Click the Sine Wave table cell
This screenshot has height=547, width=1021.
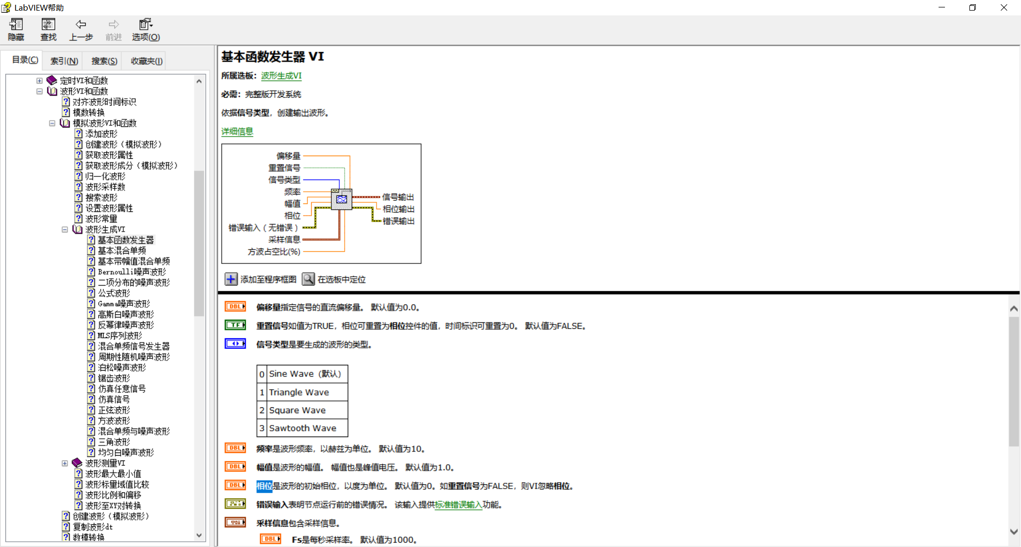(307, 374)
